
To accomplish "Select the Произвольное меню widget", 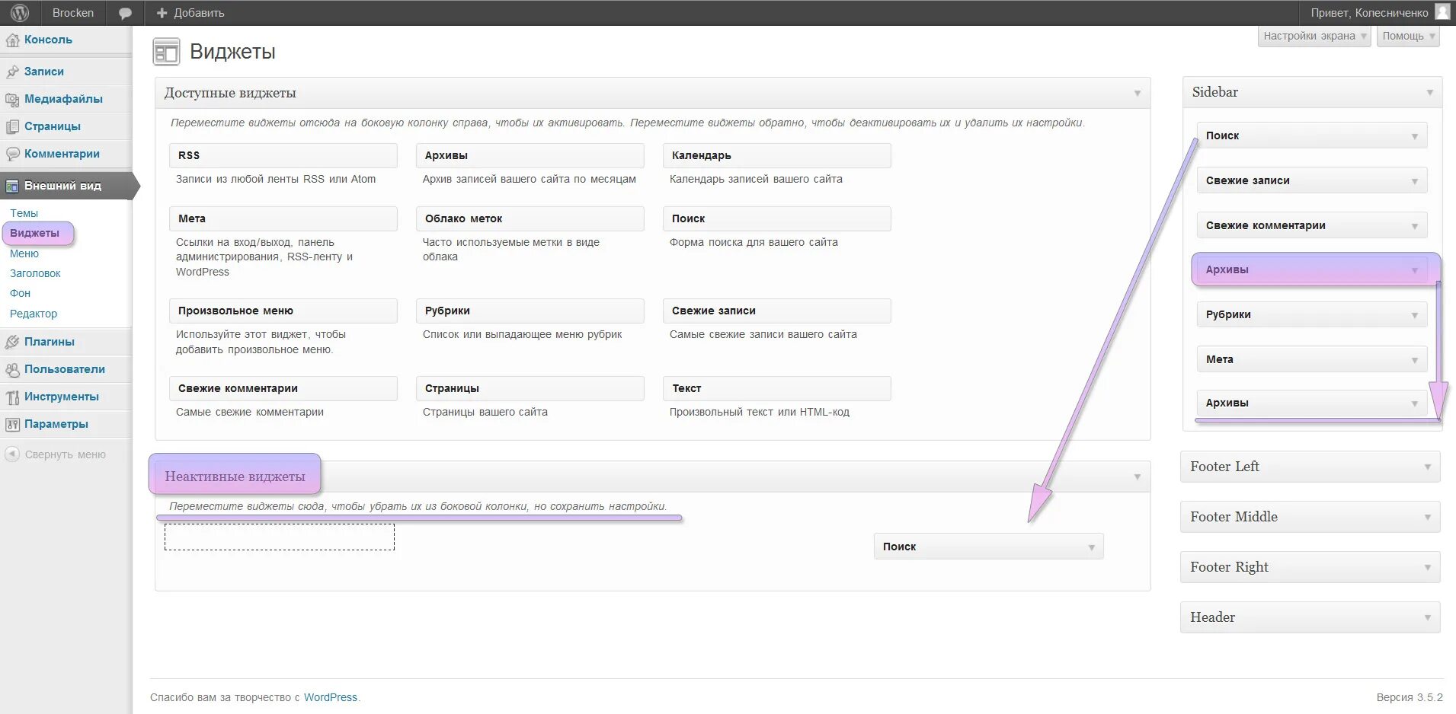I will coord(283,311).
